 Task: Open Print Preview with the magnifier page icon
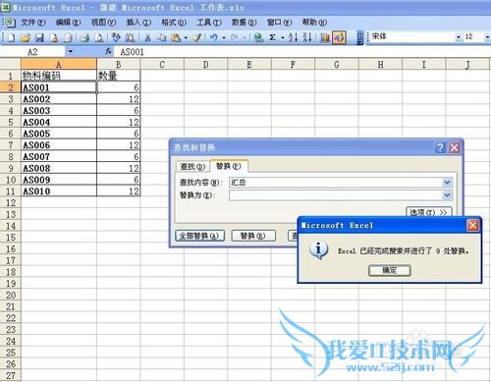99,37
